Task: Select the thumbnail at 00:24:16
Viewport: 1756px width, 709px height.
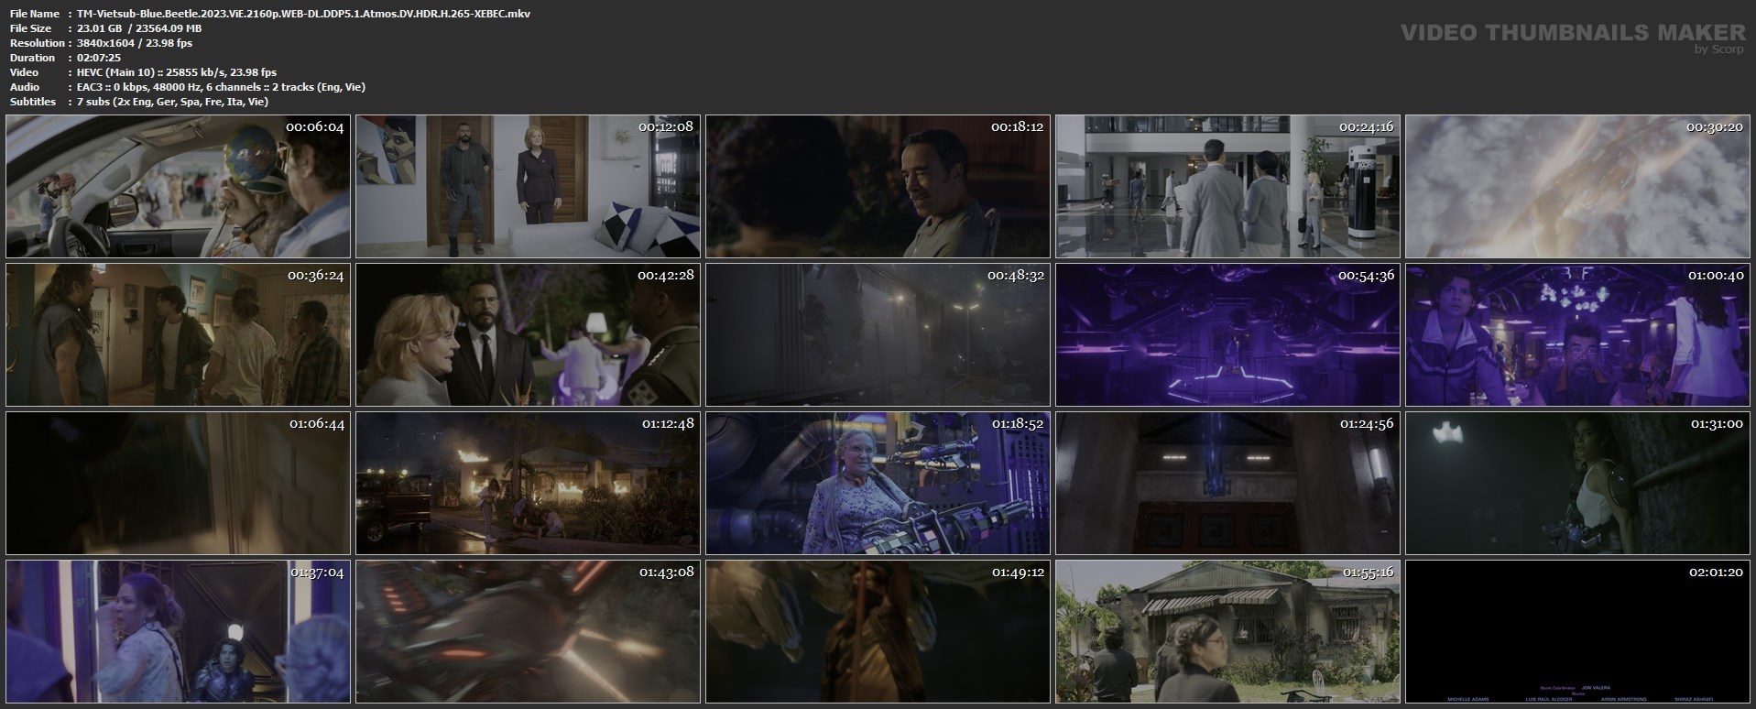Action: [1227, 186]
